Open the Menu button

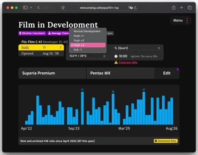[x=181, y=21]
